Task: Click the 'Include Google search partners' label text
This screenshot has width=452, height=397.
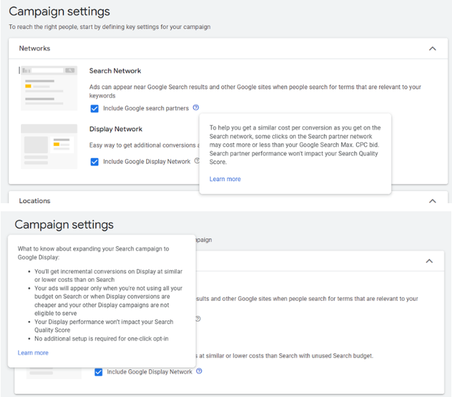Action: point(146,108)
